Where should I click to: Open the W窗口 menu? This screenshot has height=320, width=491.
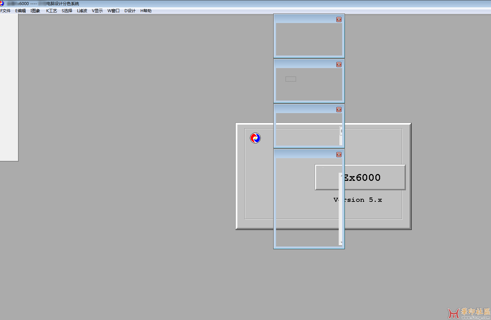point(114,11)
